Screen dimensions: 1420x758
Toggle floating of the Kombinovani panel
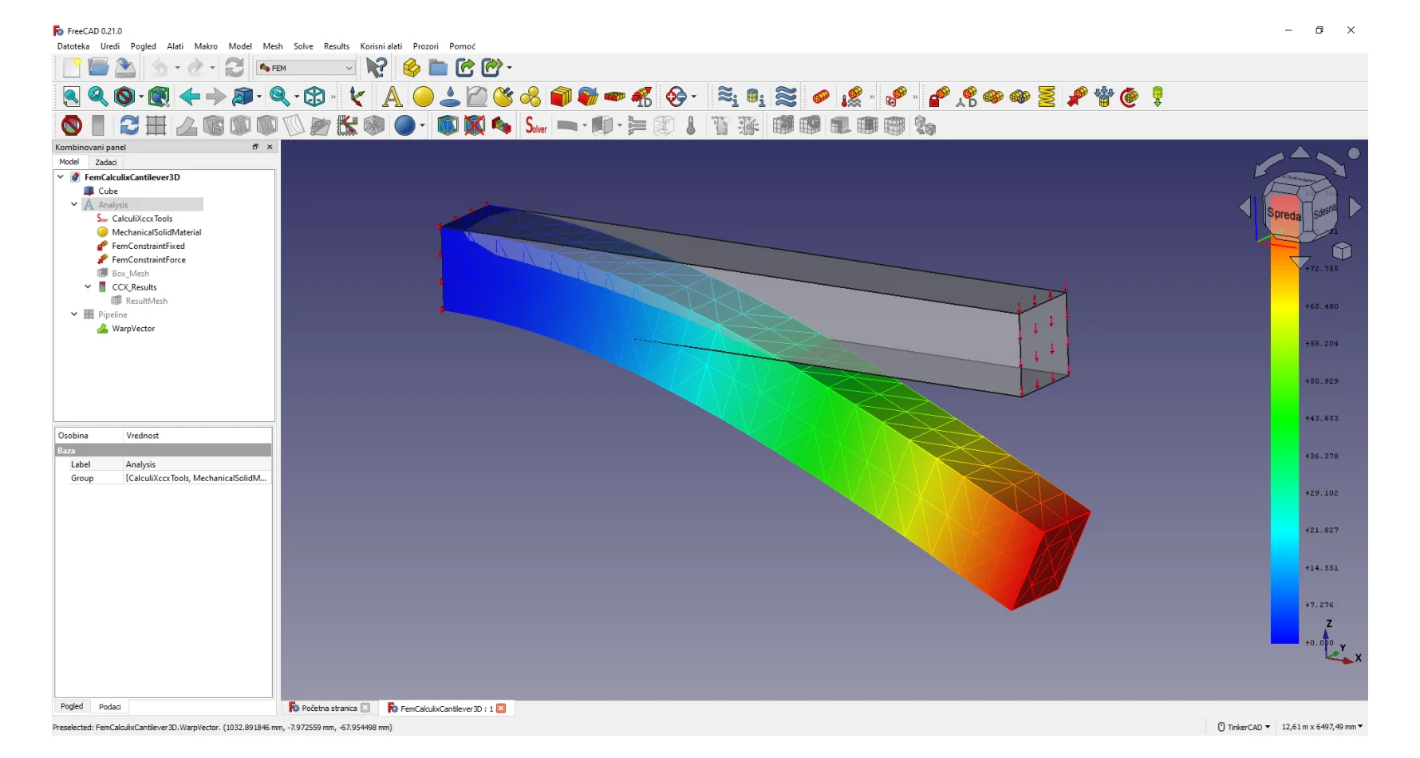[255, 147]
